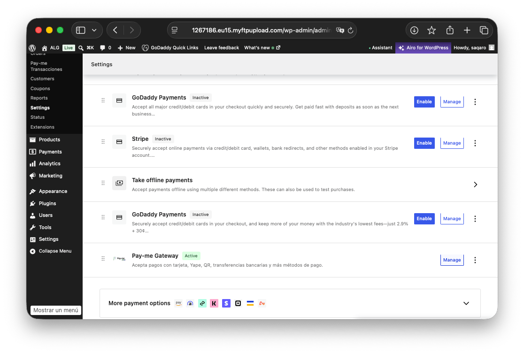
Task: Open Payments menu in sidebar
Action: [x=50, y=152]
